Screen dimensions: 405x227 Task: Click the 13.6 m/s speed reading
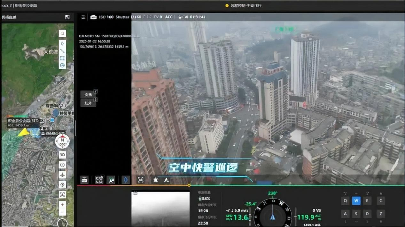pos(241,217)
